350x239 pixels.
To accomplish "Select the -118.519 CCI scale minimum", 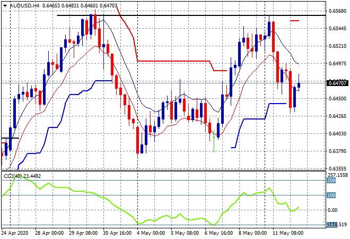I will coord(337,225).
